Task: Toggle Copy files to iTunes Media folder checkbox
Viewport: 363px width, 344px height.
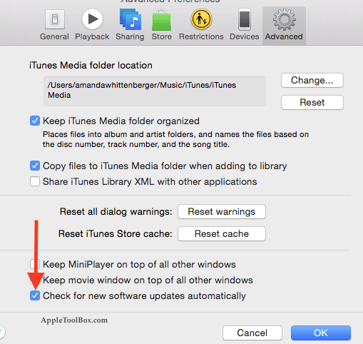Action: tap(35, 166)
